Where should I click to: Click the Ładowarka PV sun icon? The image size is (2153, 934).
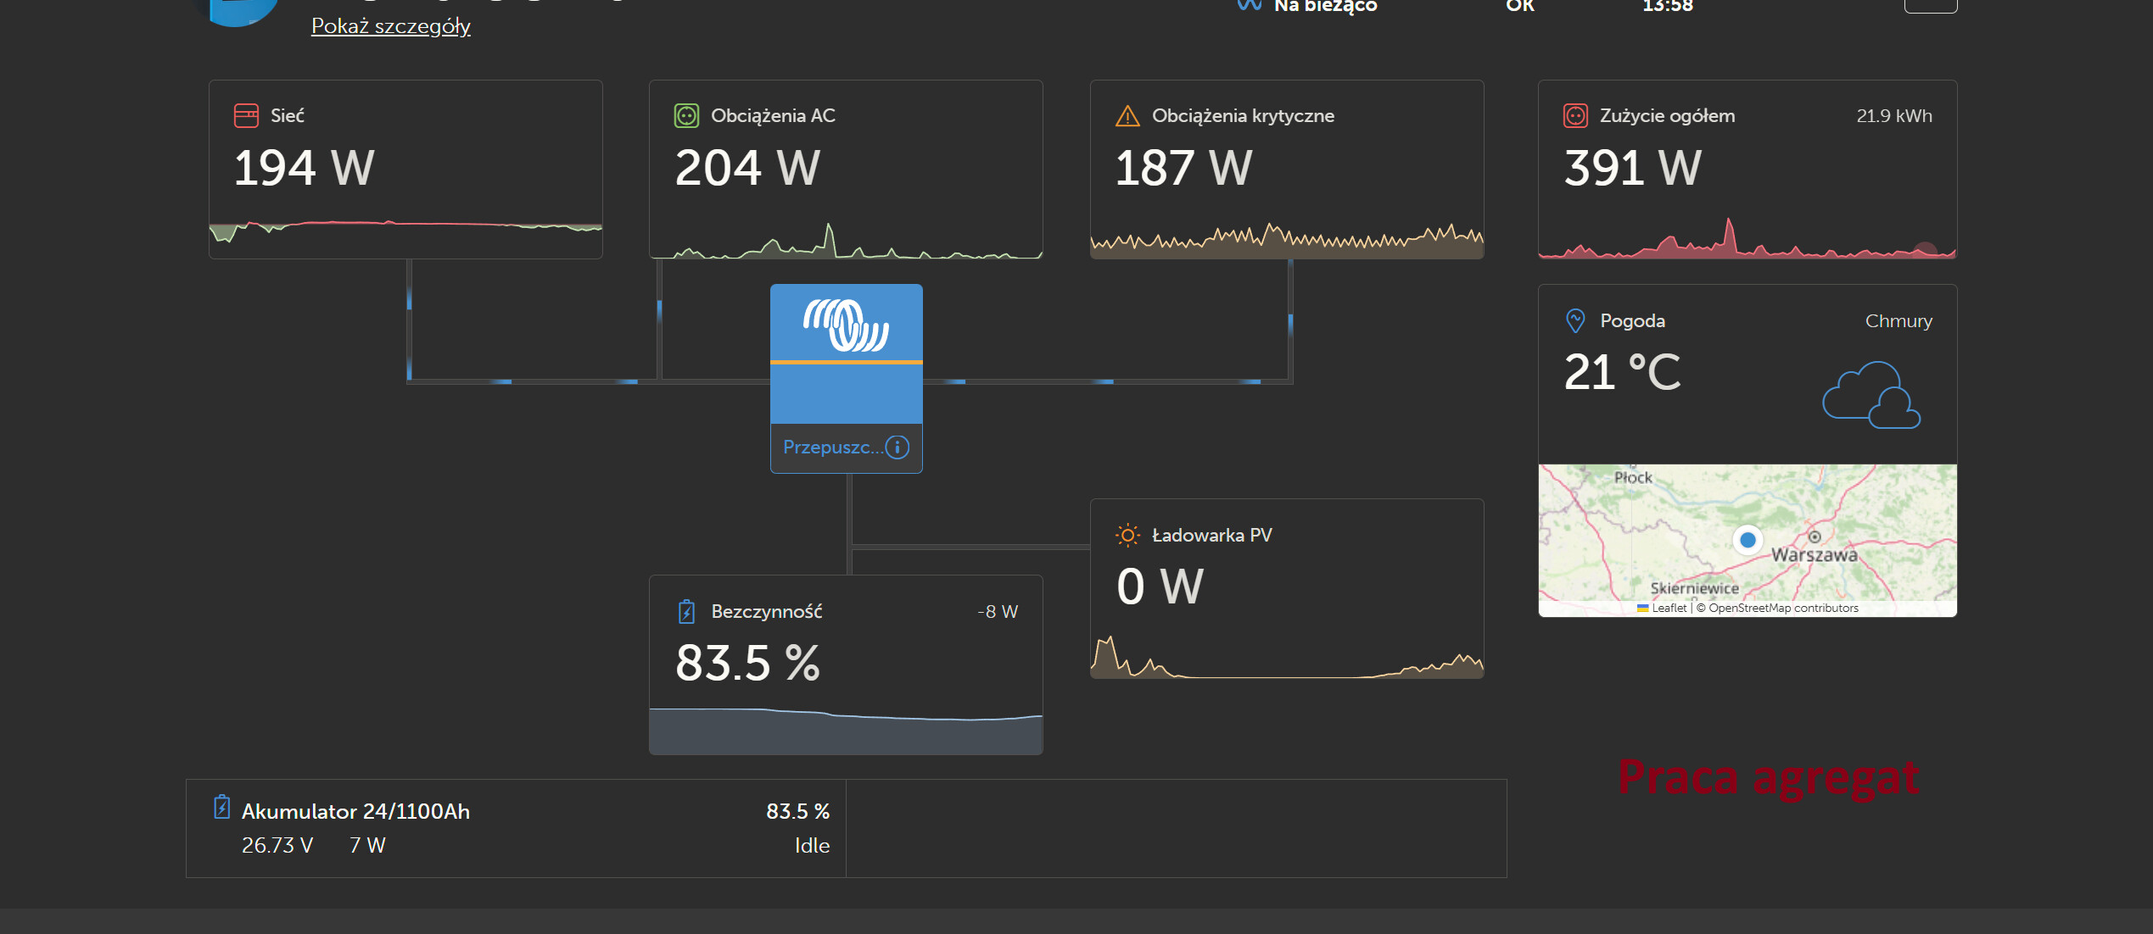tap(1127, 535)
